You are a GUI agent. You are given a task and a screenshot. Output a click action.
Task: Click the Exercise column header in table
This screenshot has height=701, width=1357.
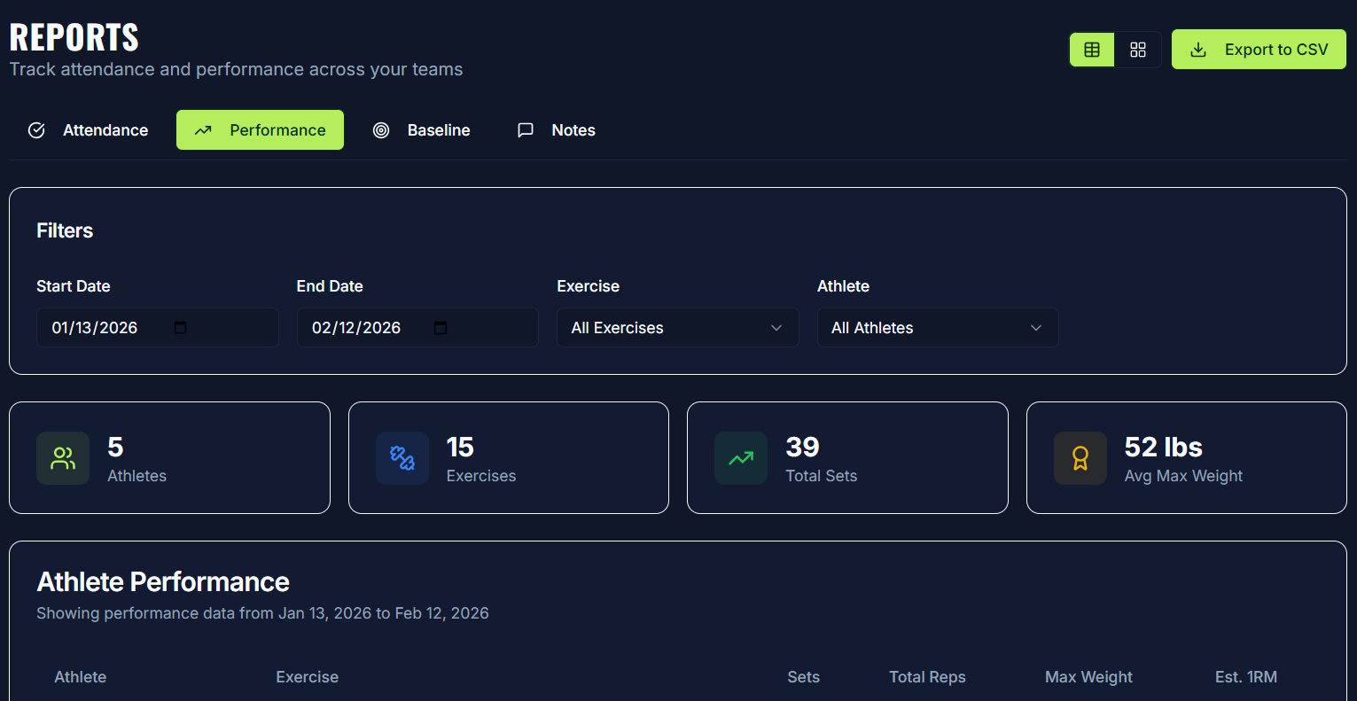pos(308,677)
